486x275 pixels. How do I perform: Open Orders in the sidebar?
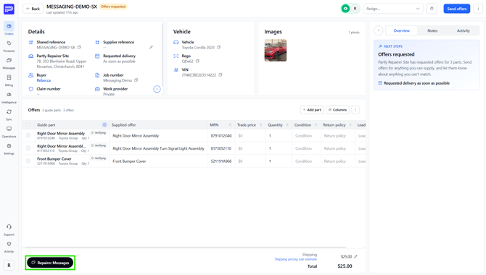click(x=9, y=29)
